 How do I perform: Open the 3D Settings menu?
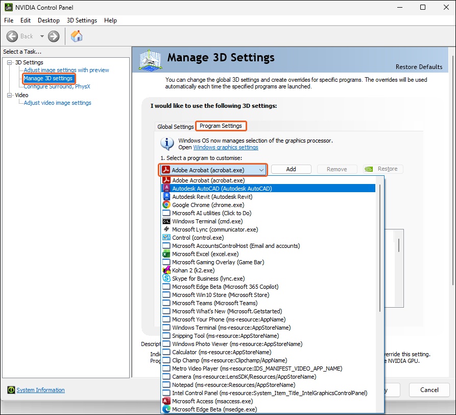(x=82, y=20)
